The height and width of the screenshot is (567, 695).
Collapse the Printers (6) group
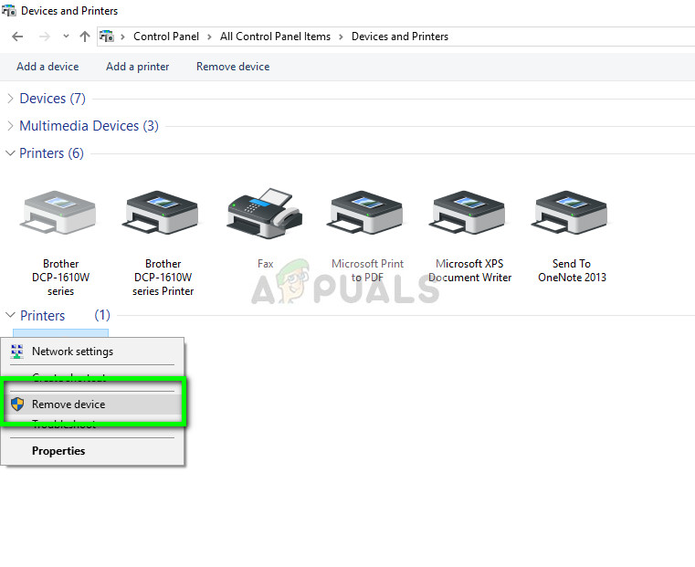10,153
